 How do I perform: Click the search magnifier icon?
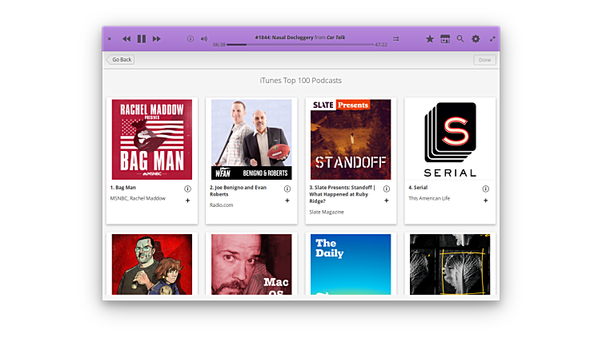[x=460, y=38]
